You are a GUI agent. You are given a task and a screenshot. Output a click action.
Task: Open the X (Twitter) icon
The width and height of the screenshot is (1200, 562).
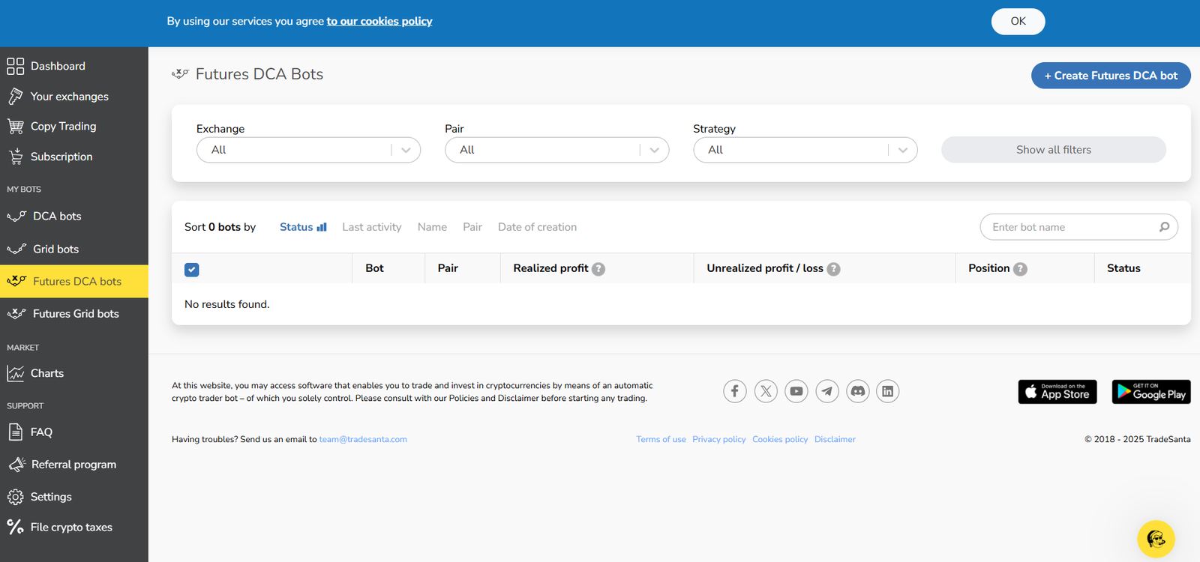(765, 391)
